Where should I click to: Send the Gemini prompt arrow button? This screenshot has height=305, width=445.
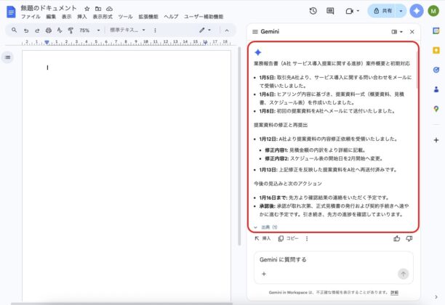[403, 274]
